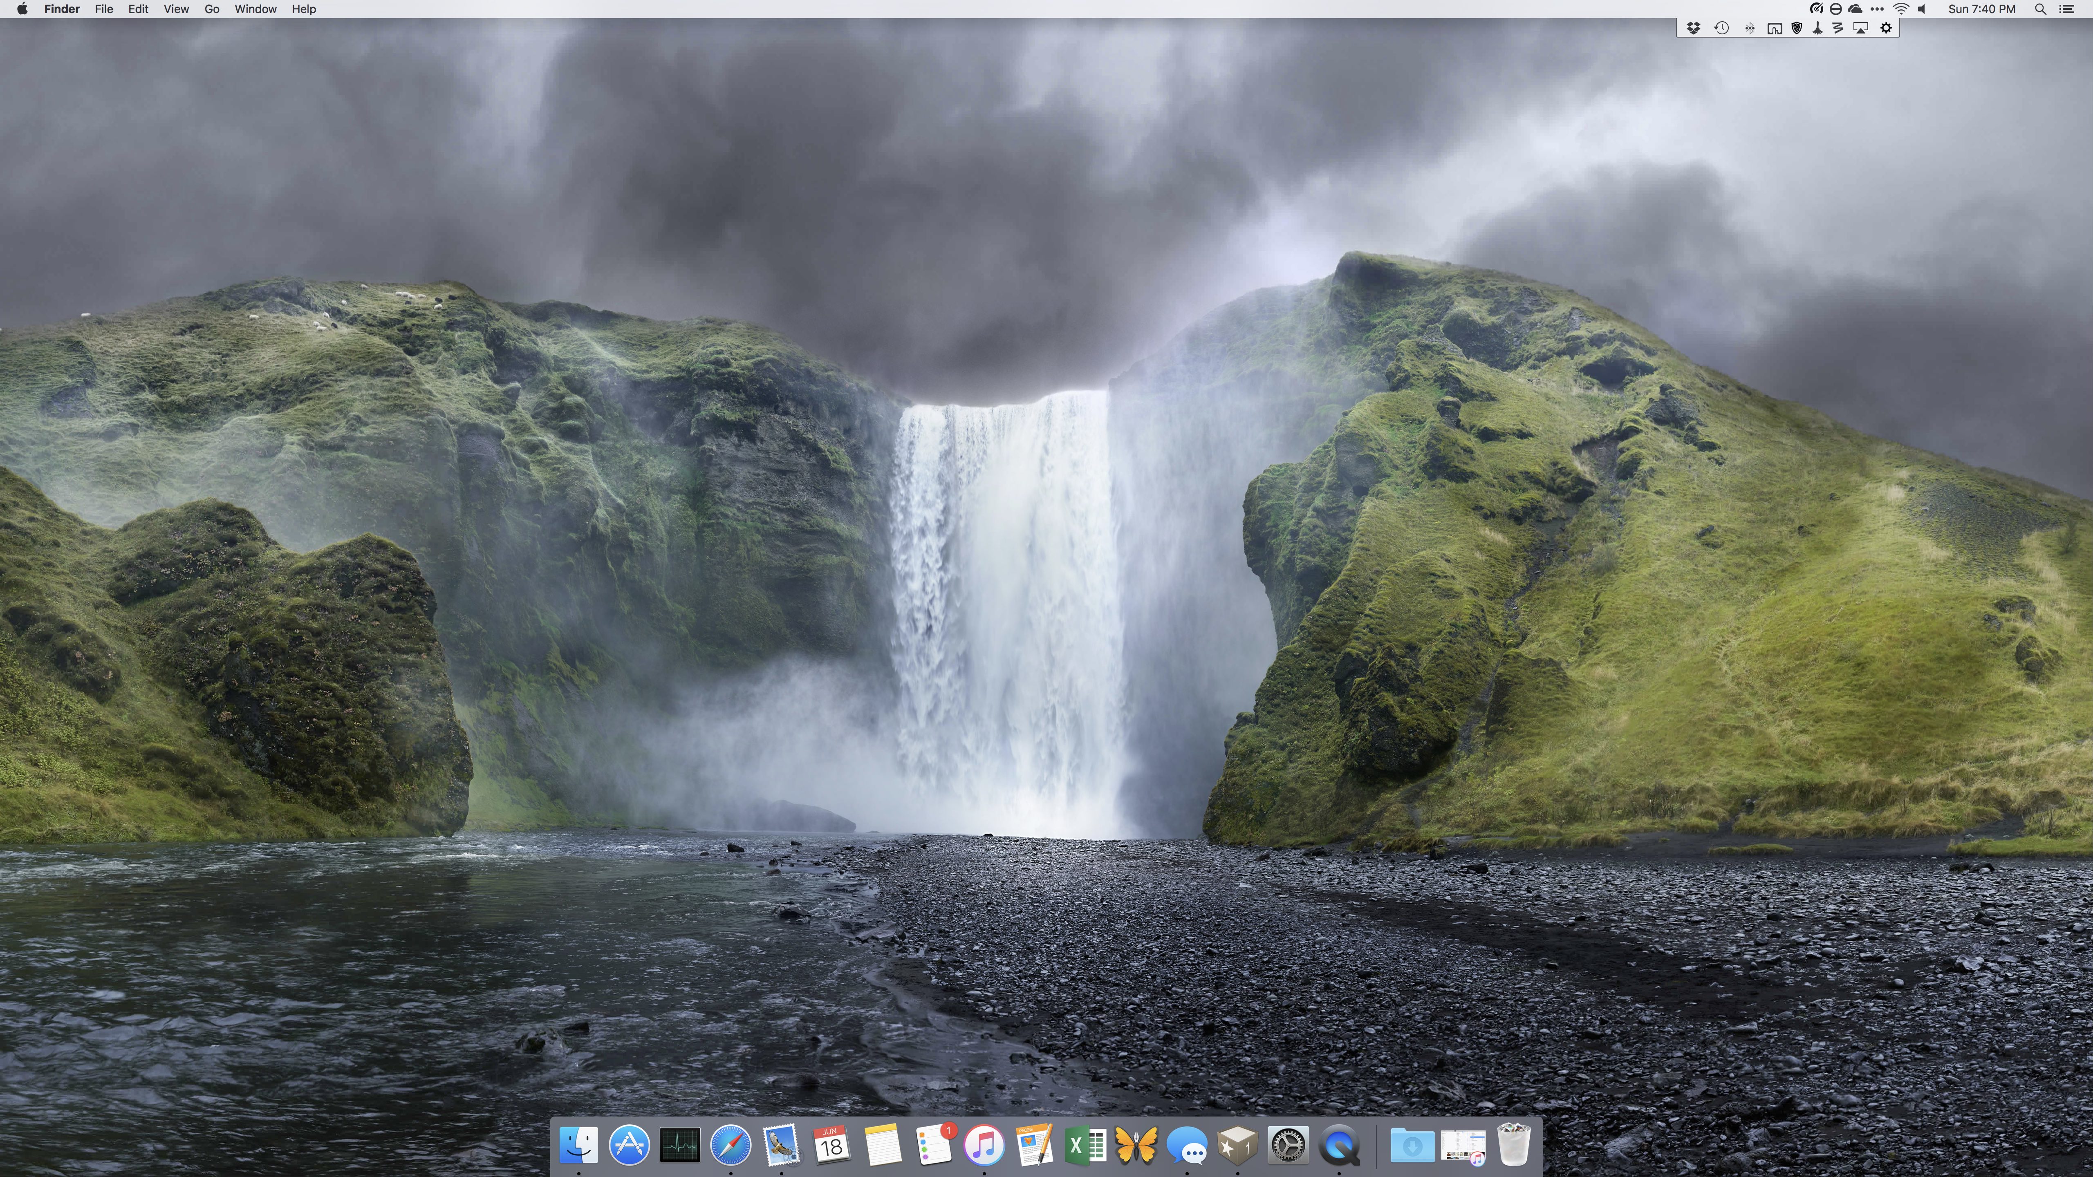The width and height of the screenshot is (2093, 1177).
Task: Click the circle-minus Do Not Disturb icon
Action: pyautogui.click(x=1835, y=9)
